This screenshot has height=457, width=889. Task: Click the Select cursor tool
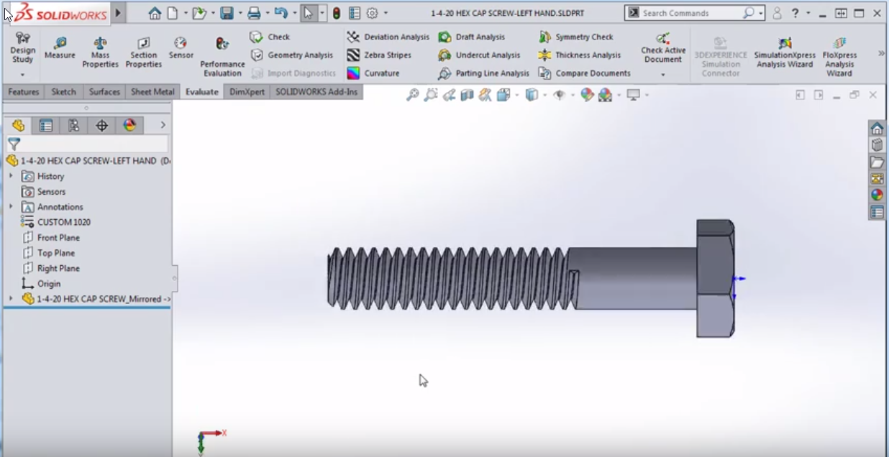tap(308, 13)
